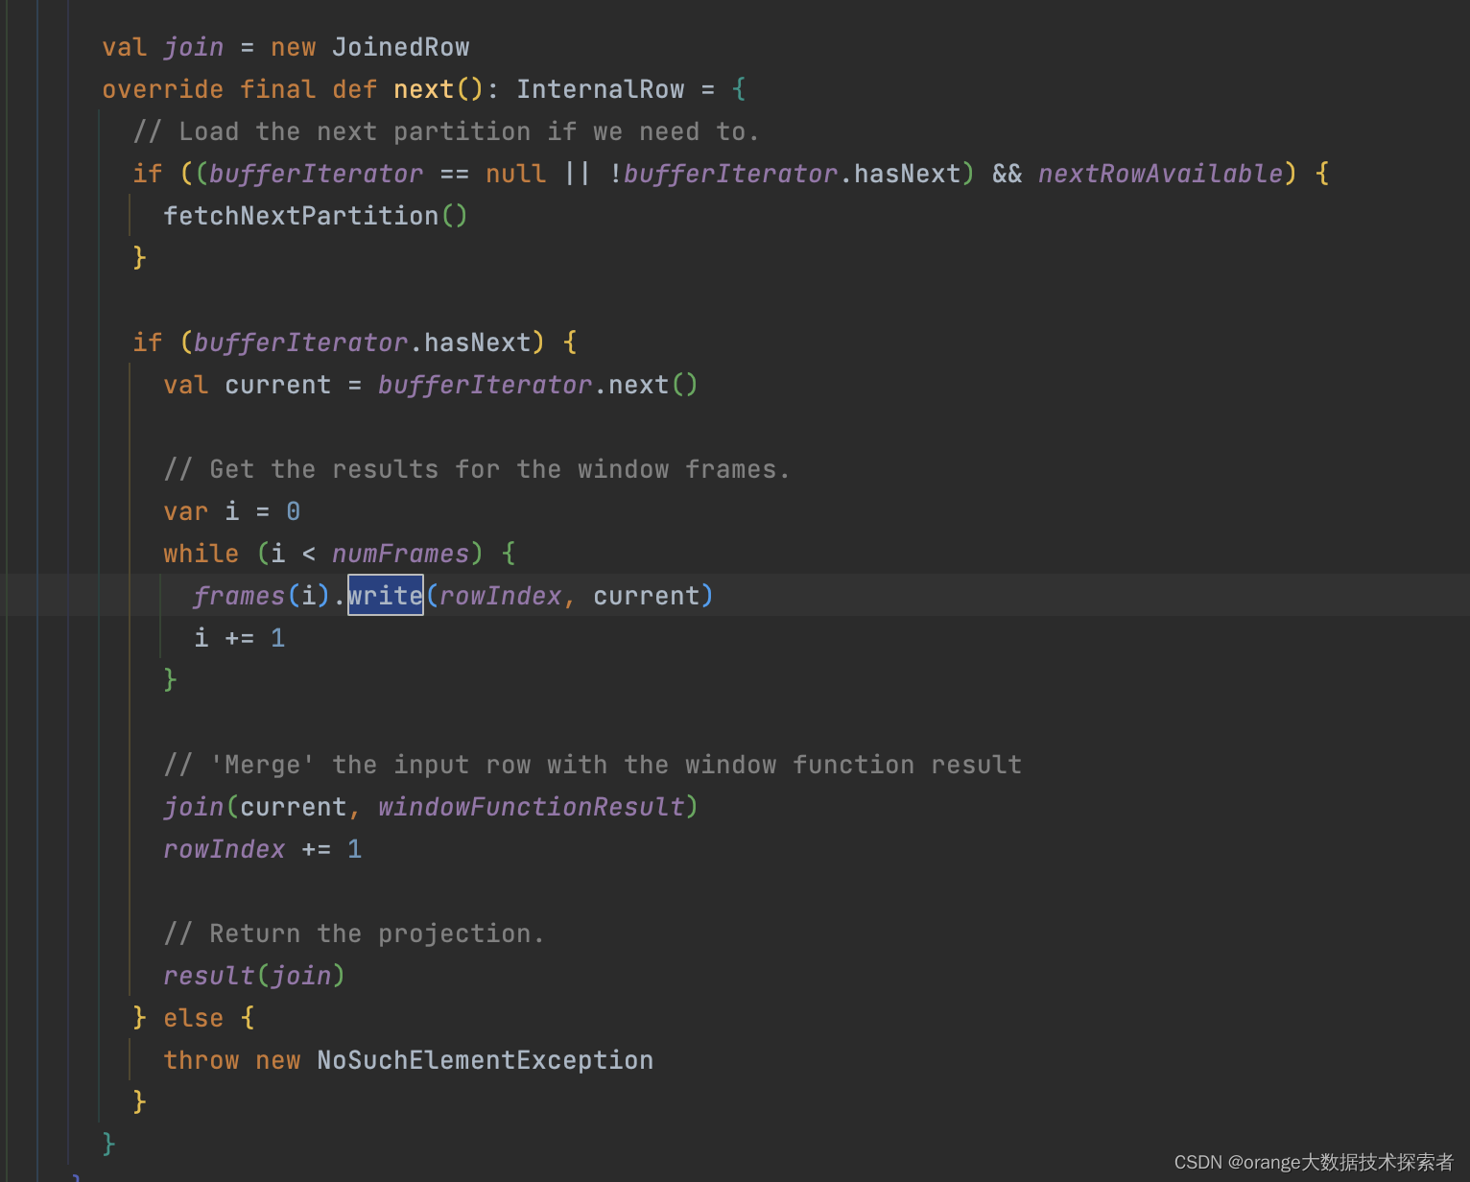
Task: Click comment 'Load the next partition if we need to.'
Action: click(446, 131)
